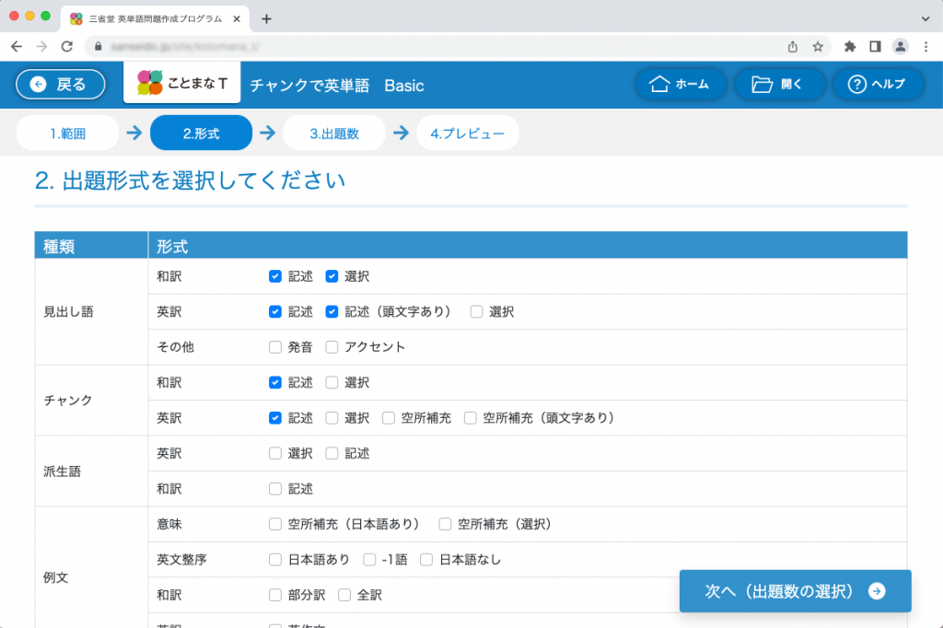Uncheck 見出し語 和訳 選択

click(332, 276)
